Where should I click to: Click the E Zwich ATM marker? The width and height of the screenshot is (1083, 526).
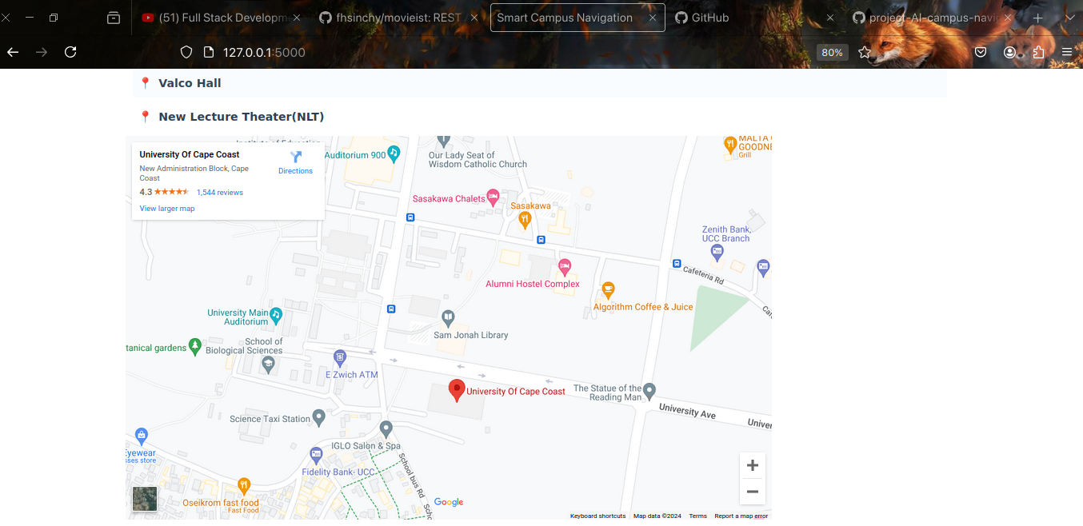[x=340, y=357]
